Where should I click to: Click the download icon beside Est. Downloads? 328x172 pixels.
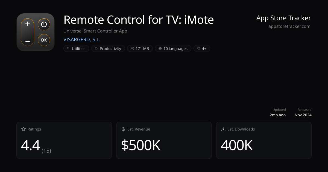(223, 129)
